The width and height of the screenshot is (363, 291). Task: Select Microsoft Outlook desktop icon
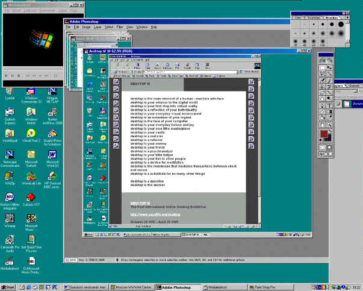pyautogui.click(x=31, y=159)
